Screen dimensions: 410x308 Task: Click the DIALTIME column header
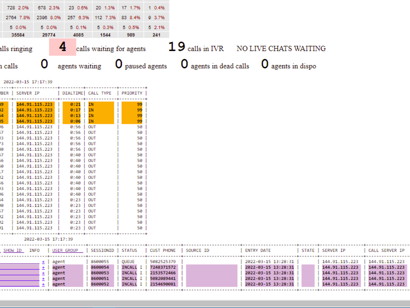pos(73,93)
